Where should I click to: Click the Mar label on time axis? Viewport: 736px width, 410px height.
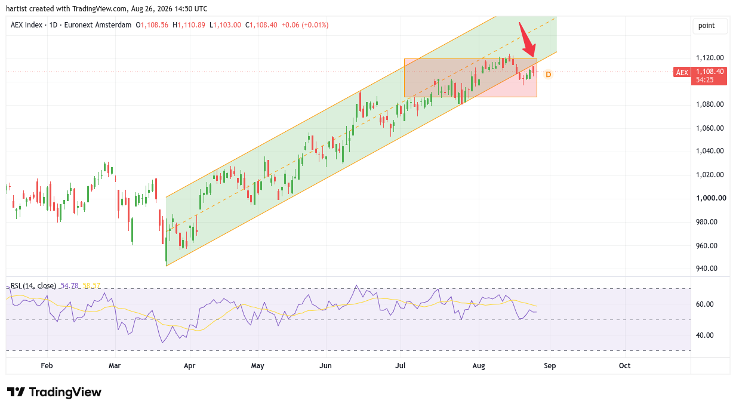[x=115, y=365]
